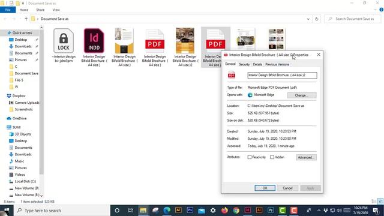The height and width of the screenshot is (216, 384).
Task: Select the image grid brochure thumbnail
Action: pos(276,39)
